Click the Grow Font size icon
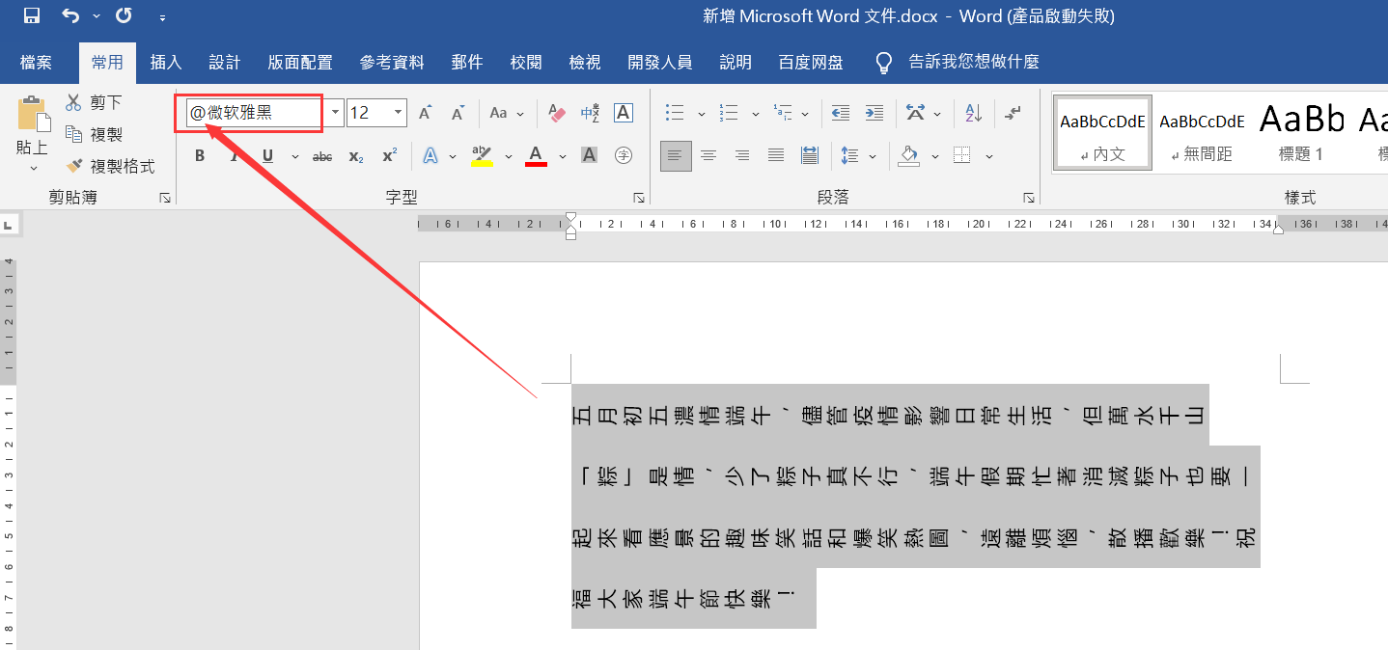This screenshot has width=1388, height=650. click(425, 113)
